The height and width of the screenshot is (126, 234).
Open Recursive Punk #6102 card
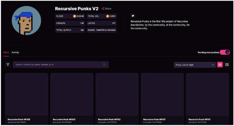pos(117,94)
